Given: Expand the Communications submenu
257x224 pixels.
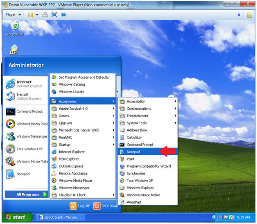Looking at the screenshot, I should [x=148, y=109].
